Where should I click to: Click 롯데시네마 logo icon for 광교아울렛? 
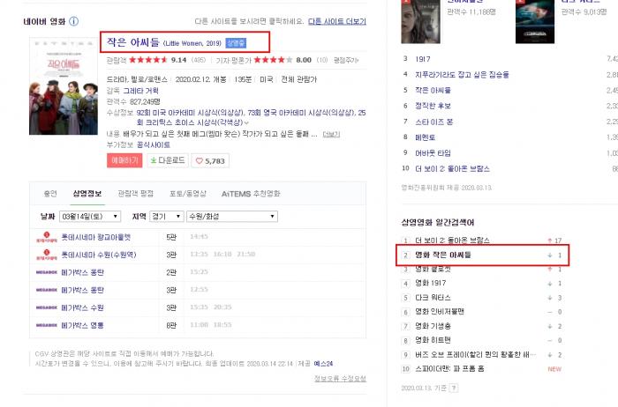tap(47, 237)
